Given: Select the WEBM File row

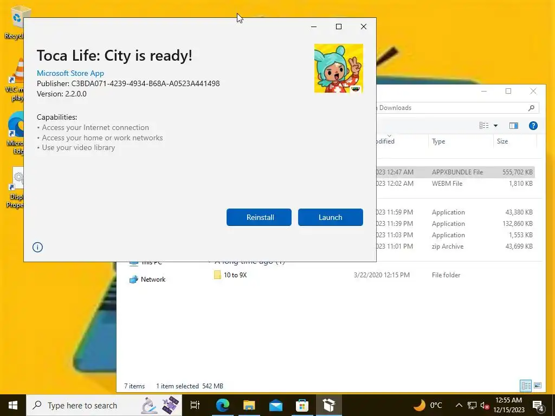Looking at the screenshot, I should coord(455,183).
